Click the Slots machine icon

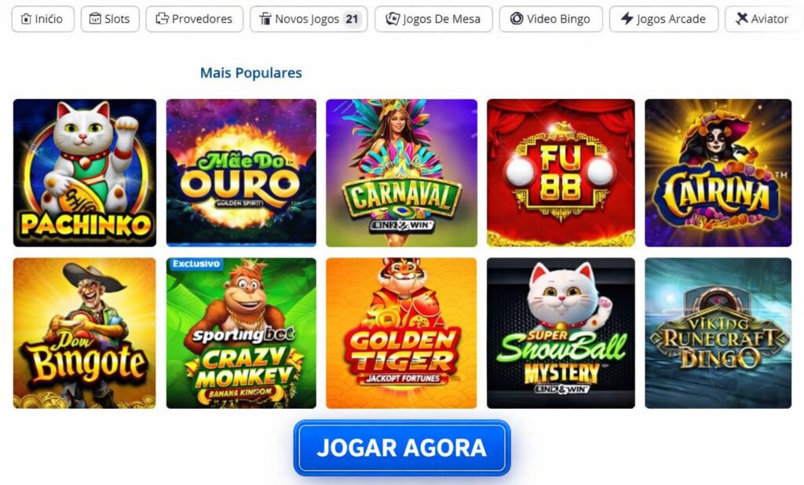click(x=95, y=19)
